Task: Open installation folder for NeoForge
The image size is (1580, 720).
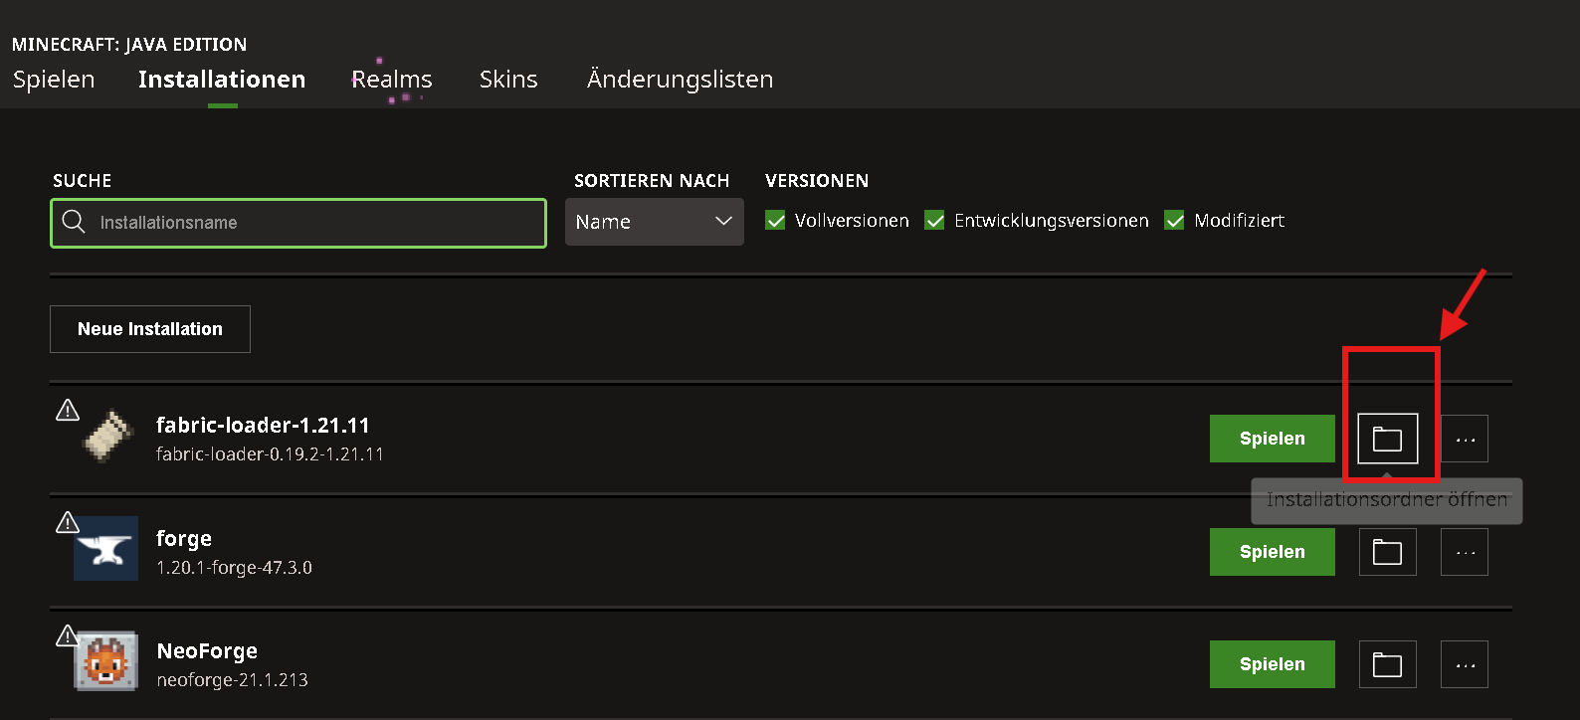Action: pyautogui.click(x=1387, y=664)
